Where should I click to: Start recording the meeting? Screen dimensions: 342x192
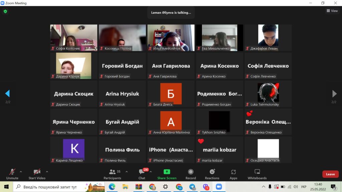tap(190, 174)
